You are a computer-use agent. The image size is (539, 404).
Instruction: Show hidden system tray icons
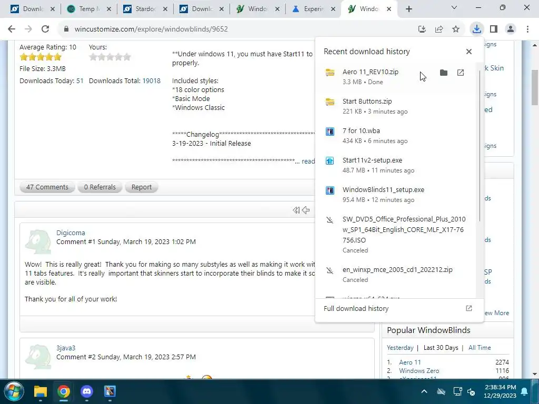(424, 391)
